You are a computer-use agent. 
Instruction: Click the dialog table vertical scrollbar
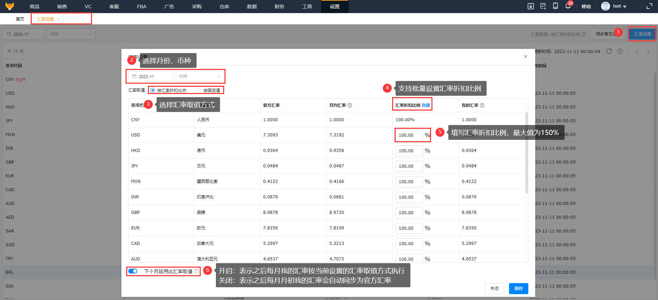(x=526, y=152)
